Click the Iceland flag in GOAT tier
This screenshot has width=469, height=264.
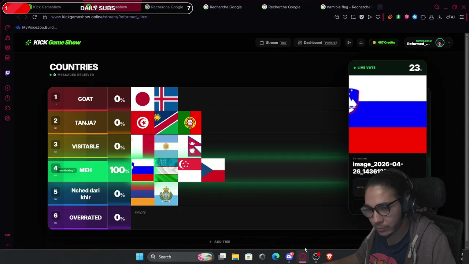166,99
